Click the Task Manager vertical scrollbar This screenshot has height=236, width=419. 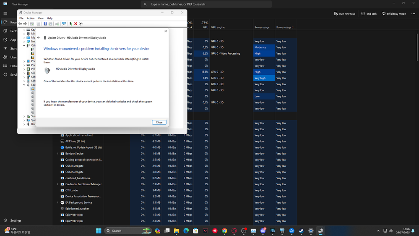pos(417,47)
